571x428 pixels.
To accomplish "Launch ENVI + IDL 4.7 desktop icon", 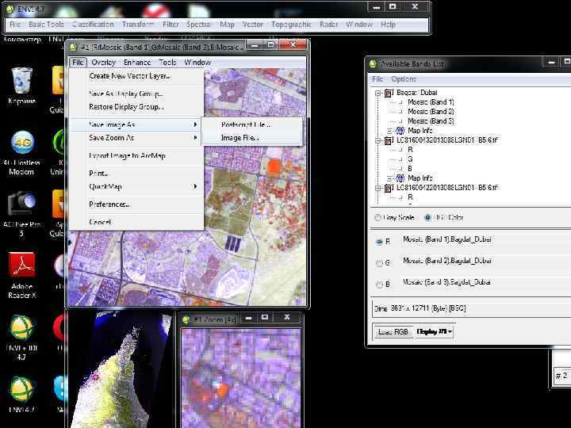I will click(x=22, y=327).
